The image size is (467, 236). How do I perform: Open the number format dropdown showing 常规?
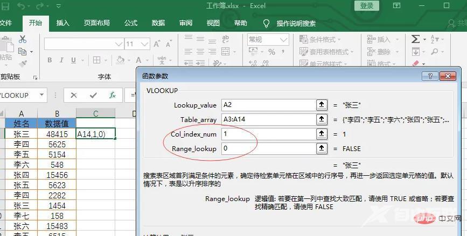[x=287, y=40]
